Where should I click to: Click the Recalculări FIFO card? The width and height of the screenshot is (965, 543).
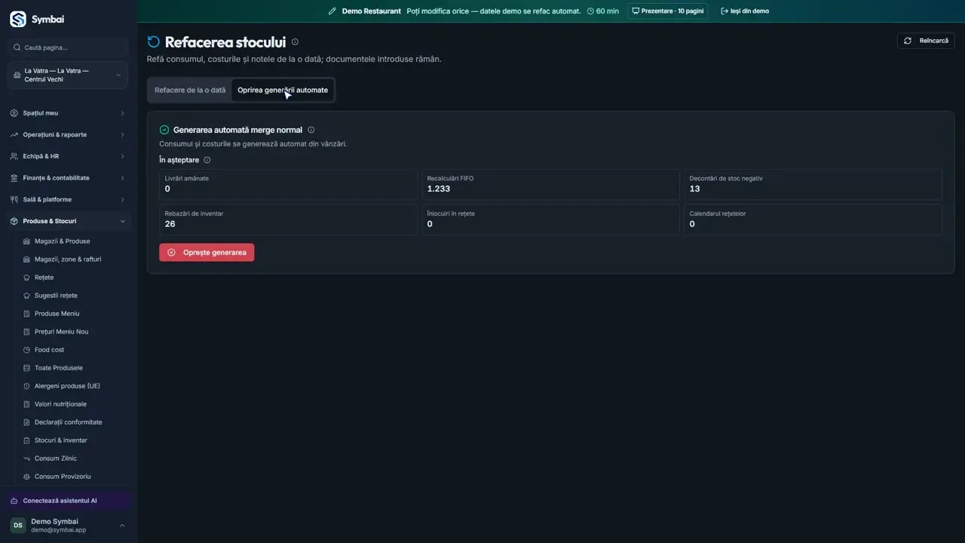pyautogui.click(x=550, y=184)
